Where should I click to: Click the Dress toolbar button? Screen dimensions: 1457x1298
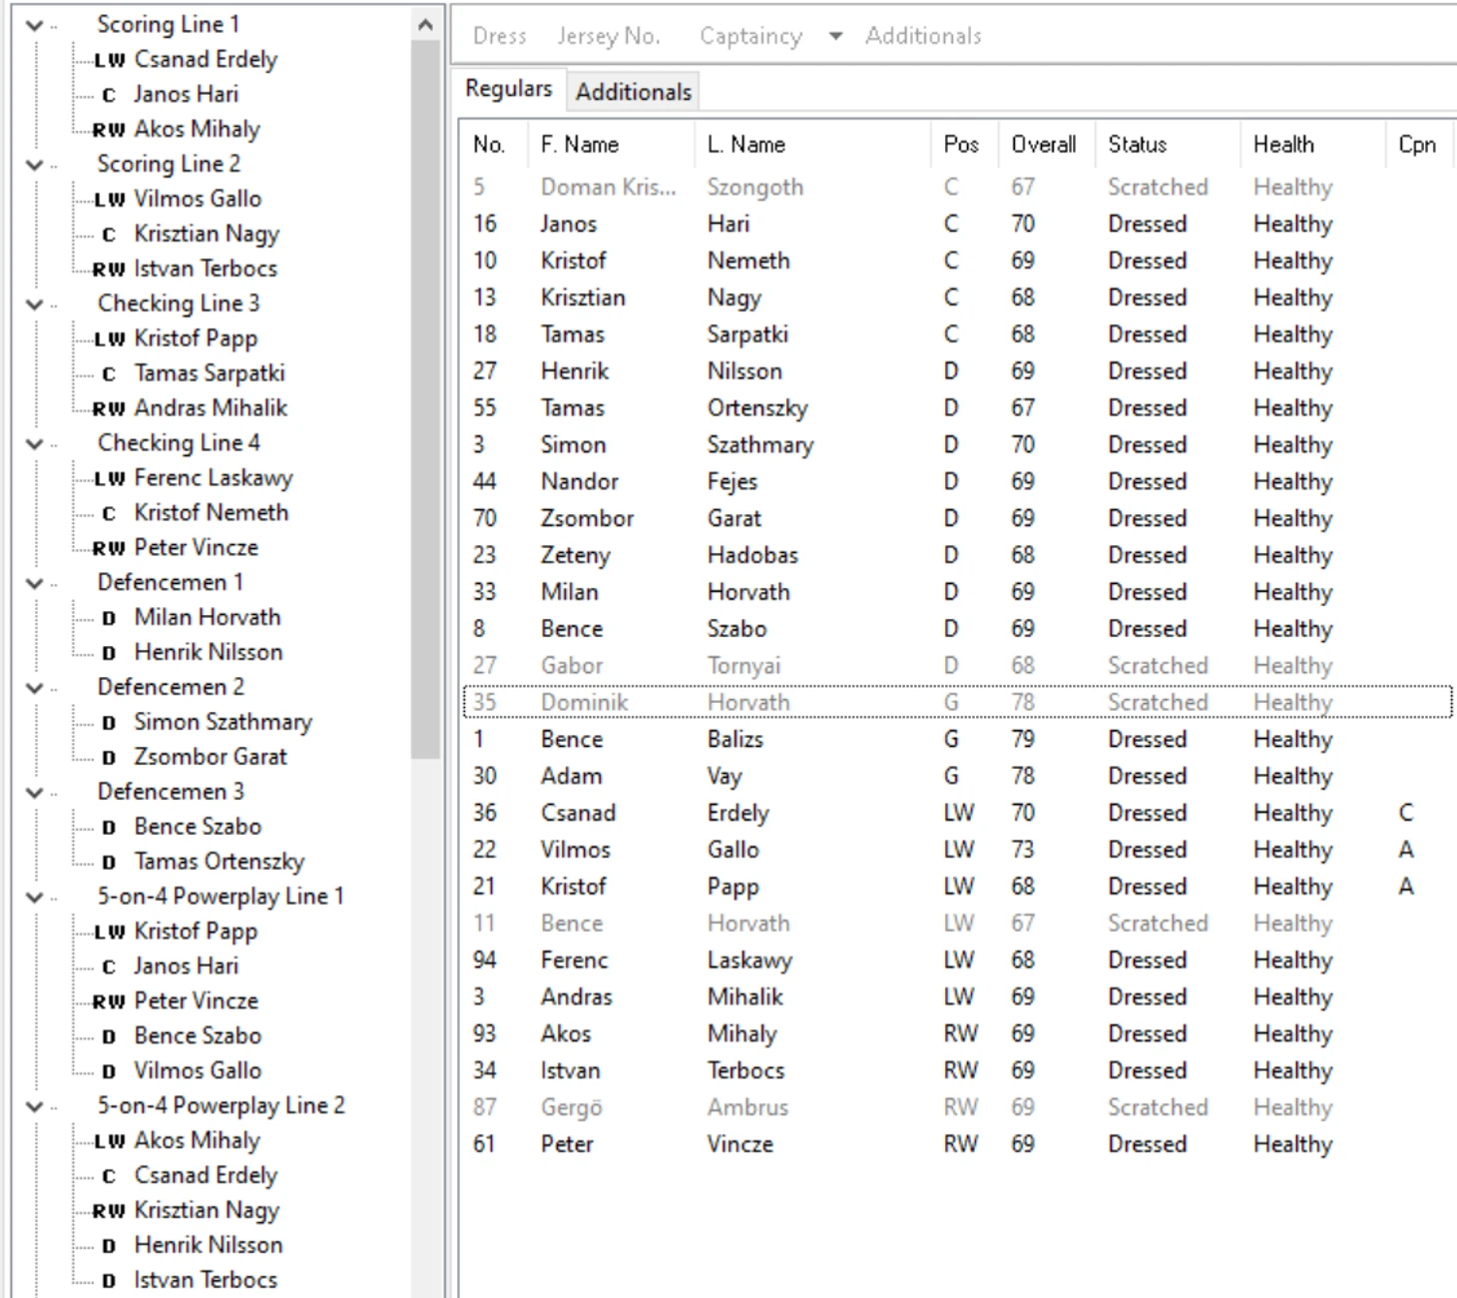point(499,37)
